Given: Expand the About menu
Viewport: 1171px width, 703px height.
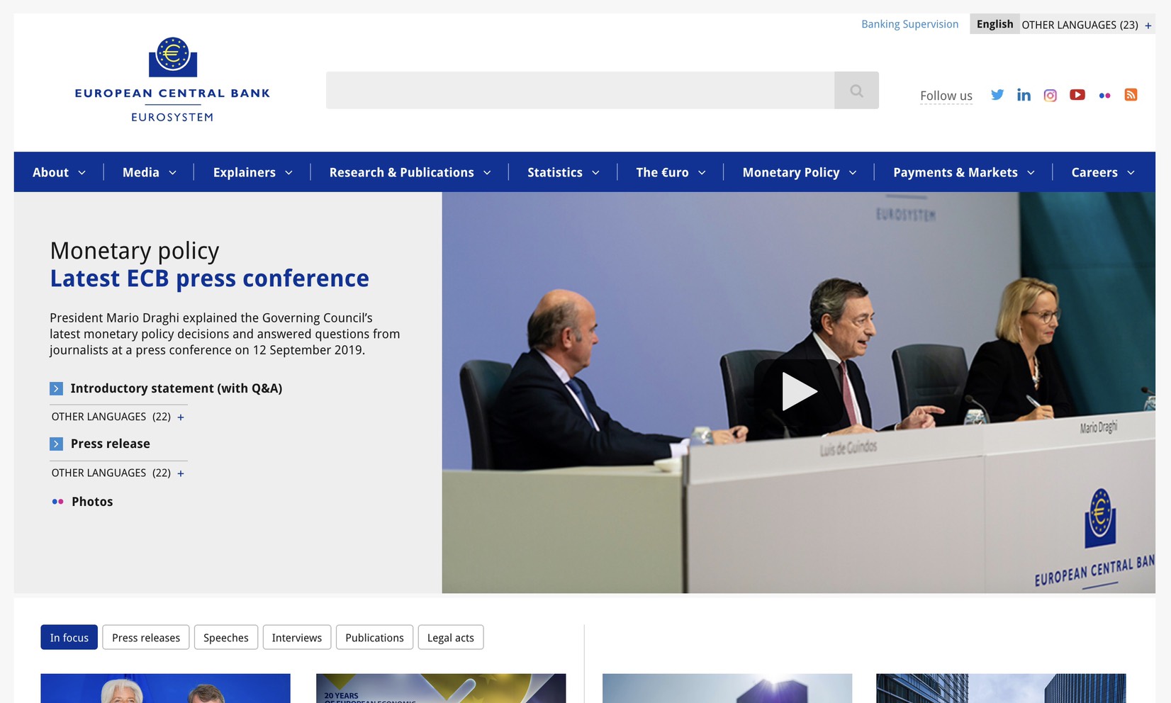Looking at the screenshot, I should pos(59,172).
